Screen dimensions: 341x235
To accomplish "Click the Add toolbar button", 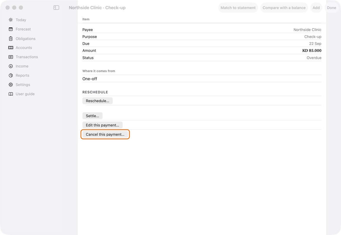I will coord(316,8).
